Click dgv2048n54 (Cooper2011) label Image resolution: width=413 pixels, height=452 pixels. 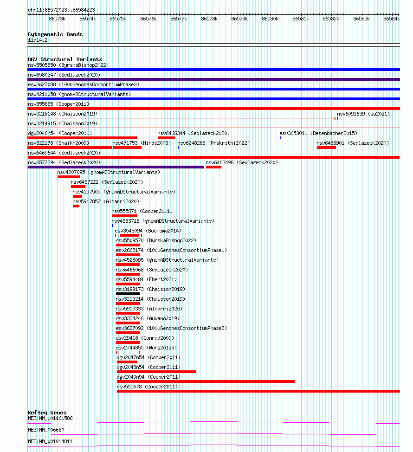click(x=148, y=368)
